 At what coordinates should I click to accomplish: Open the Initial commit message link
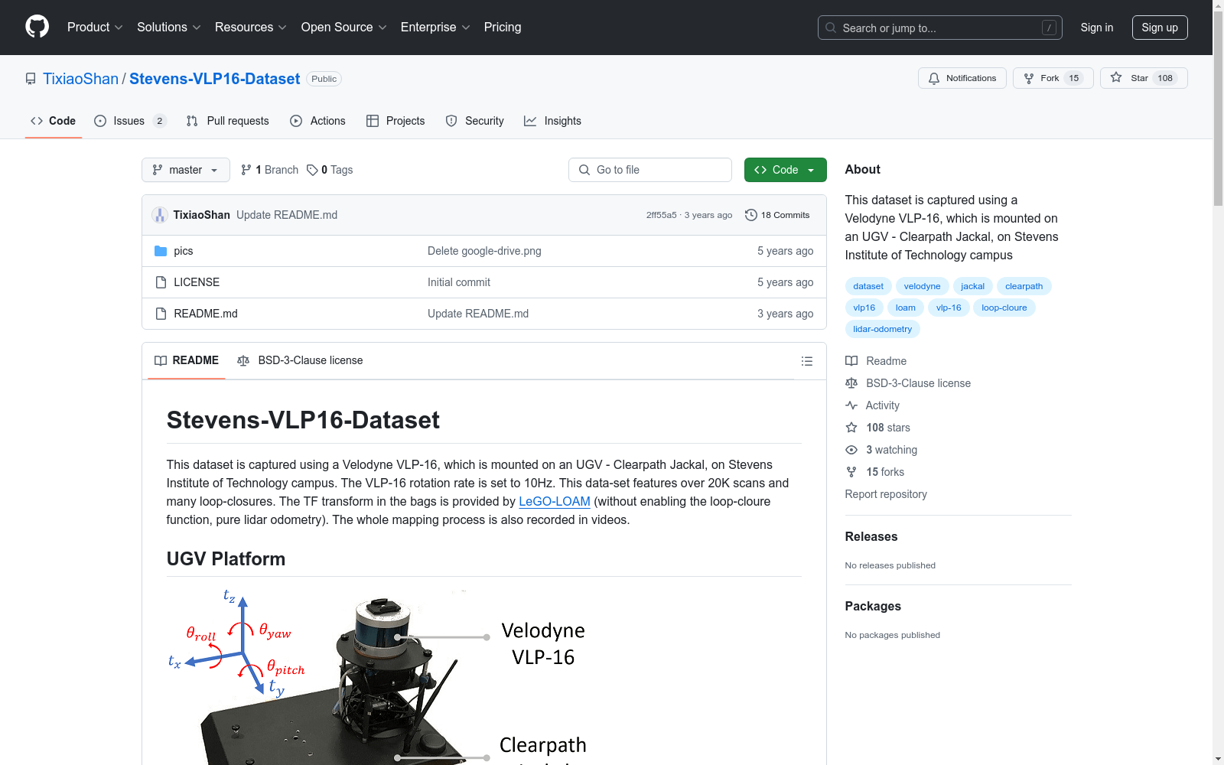click(459, 282)
